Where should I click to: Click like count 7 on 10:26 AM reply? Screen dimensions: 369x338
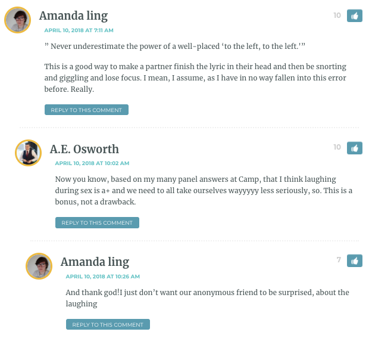(339, 260)
